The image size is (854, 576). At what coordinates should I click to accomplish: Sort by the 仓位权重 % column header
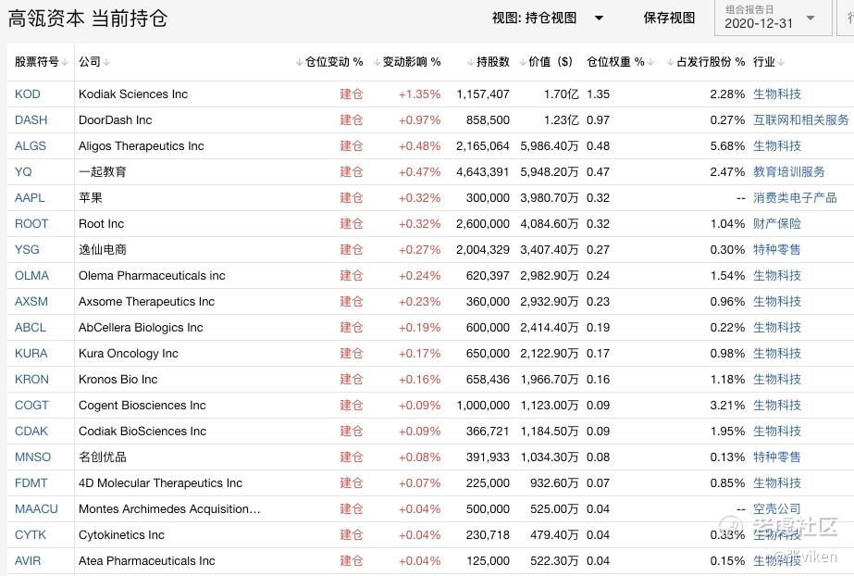tap(620, 61)
